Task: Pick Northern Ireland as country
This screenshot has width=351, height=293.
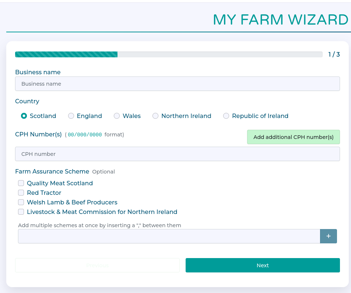Action: (x=155, y=116)
